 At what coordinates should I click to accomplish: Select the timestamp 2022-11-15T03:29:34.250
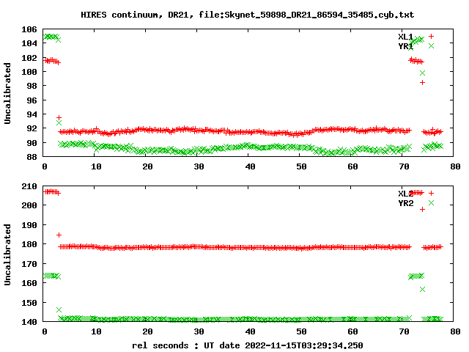[304, 345]
